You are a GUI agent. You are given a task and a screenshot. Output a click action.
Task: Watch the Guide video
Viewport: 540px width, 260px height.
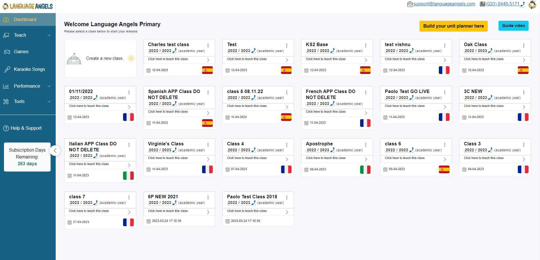click(513, 26)
